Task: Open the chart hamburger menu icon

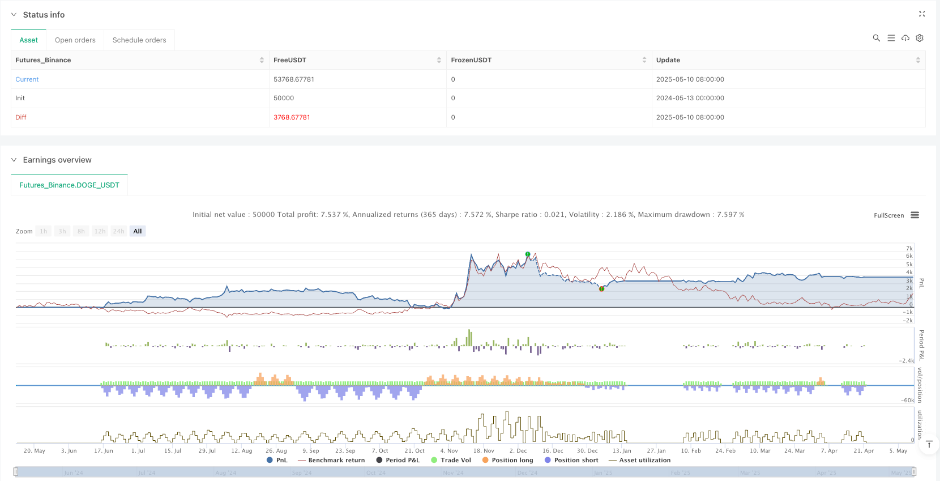Action: click(915, 215)
